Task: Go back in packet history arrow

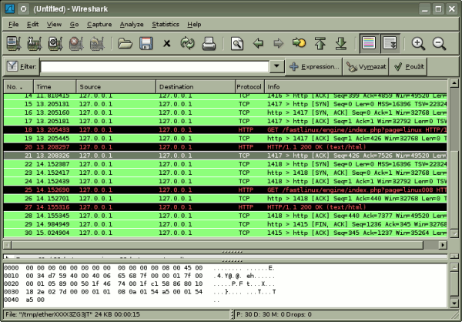Action: (258, 44)
